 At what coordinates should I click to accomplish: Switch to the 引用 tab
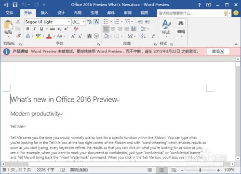[x=94, y=13]
